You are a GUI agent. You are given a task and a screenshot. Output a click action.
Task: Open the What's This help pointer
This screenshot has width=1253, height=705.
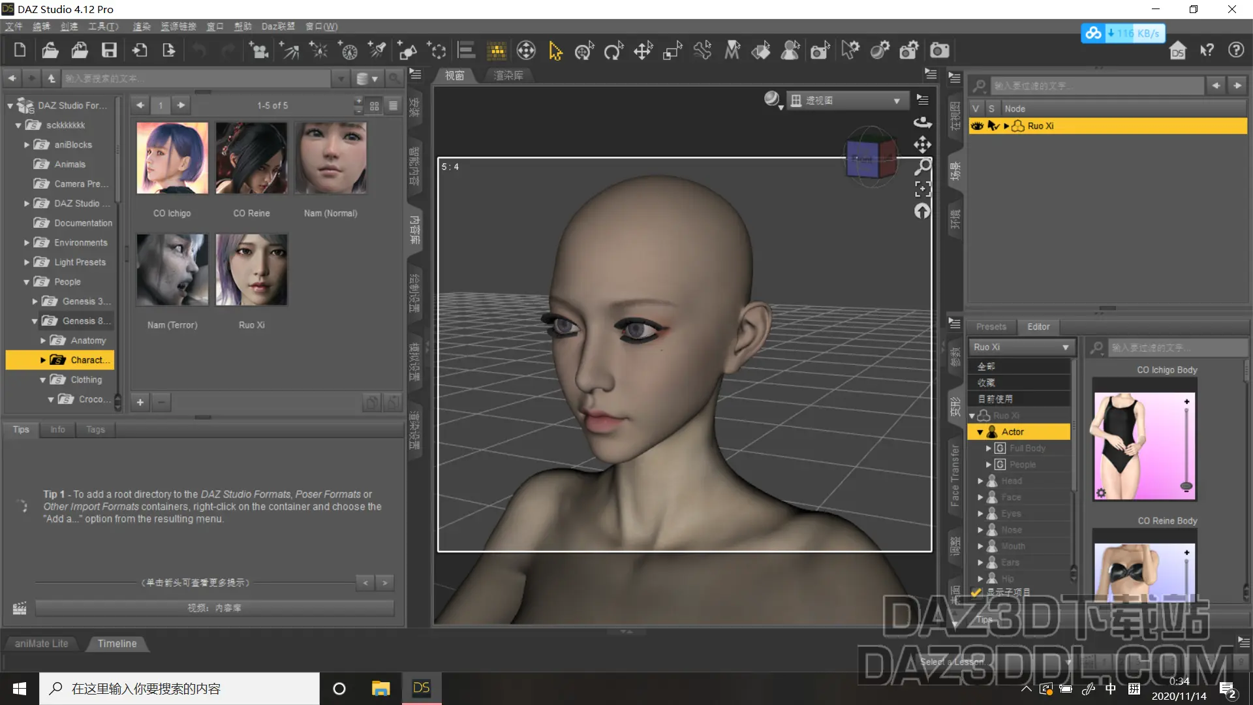1207,50
